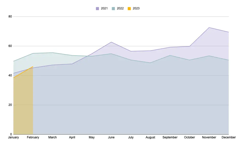Select the 2022 legend label

[x=120, y=8]
